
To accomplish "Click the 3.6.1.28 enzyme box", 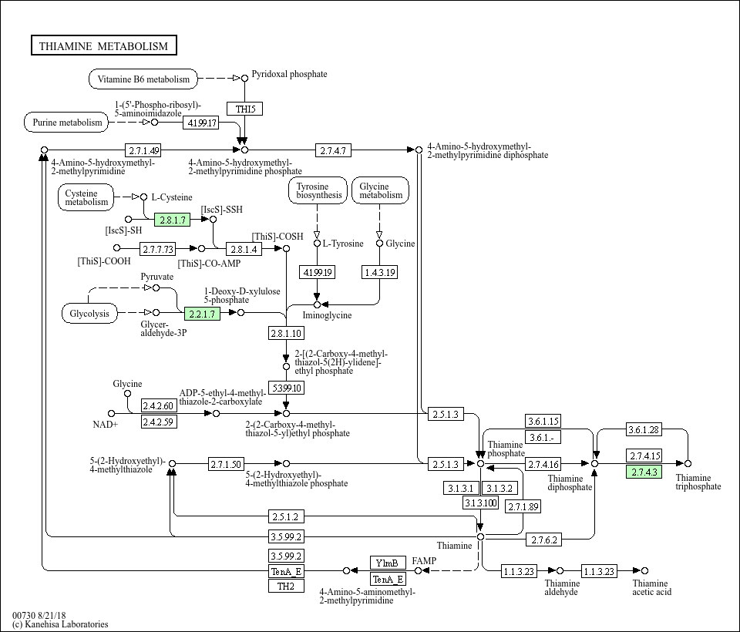I will pyautogui.click(x=644, y=429).
